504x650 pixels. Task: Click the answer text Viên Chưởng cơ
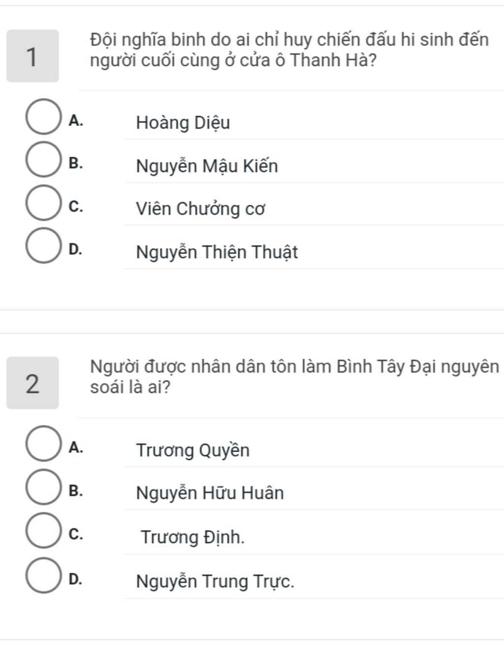pyautogui.click(x=201, y=209)
